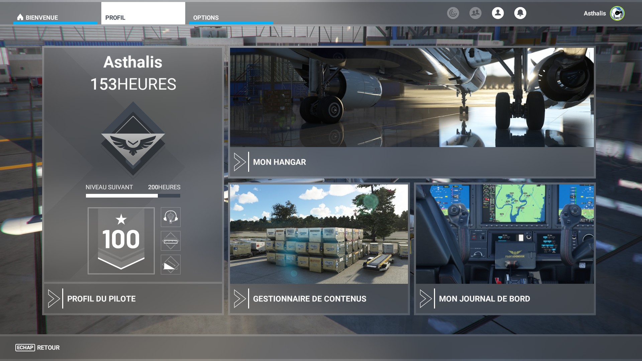Viewport: 642px width, 361px height.
Task: Click the Niveau Suivant progress bar
Action: (133, 196)
